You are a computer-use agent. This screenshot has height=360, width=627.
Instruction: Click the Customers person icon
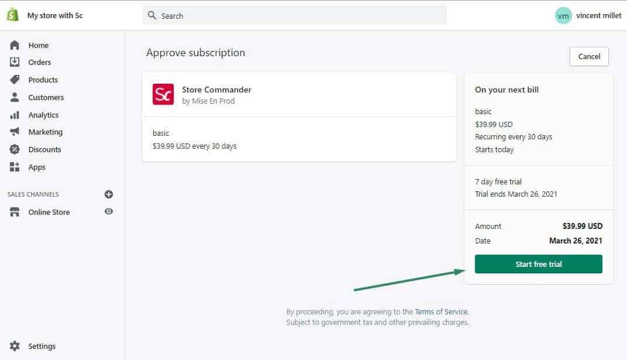(15, 97)
